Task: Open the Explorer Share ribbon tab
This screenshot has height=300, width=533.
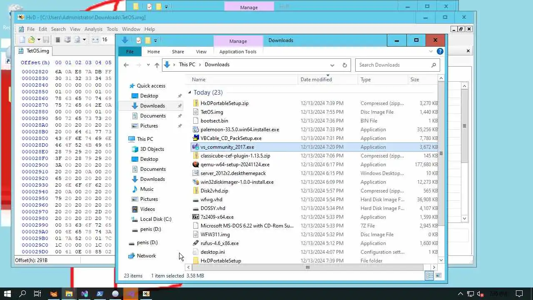Action: coord(178,52)
